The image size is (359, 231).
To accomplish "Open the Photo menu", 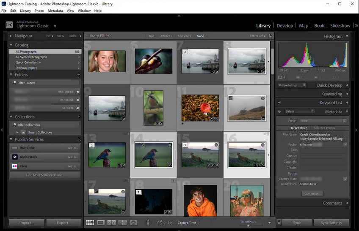I will (39, 11).
